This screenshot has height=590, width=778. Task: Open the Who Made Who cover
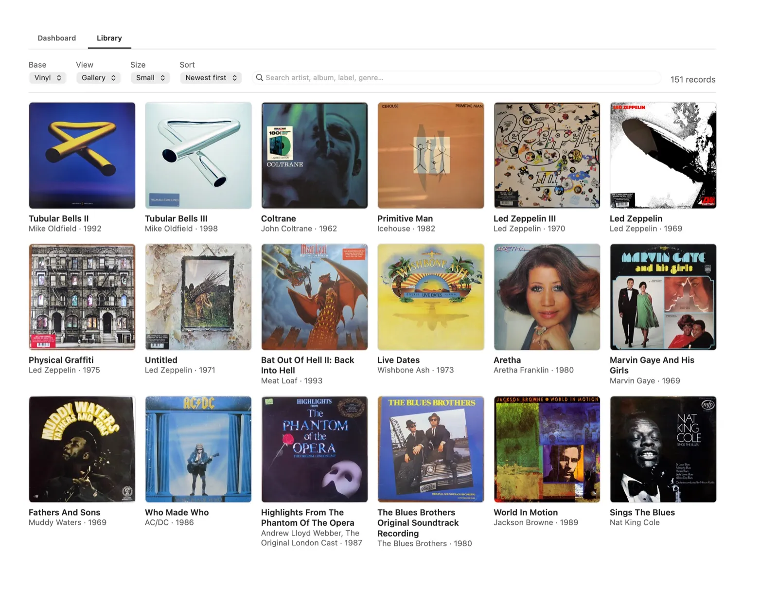[x=198, y=449]
